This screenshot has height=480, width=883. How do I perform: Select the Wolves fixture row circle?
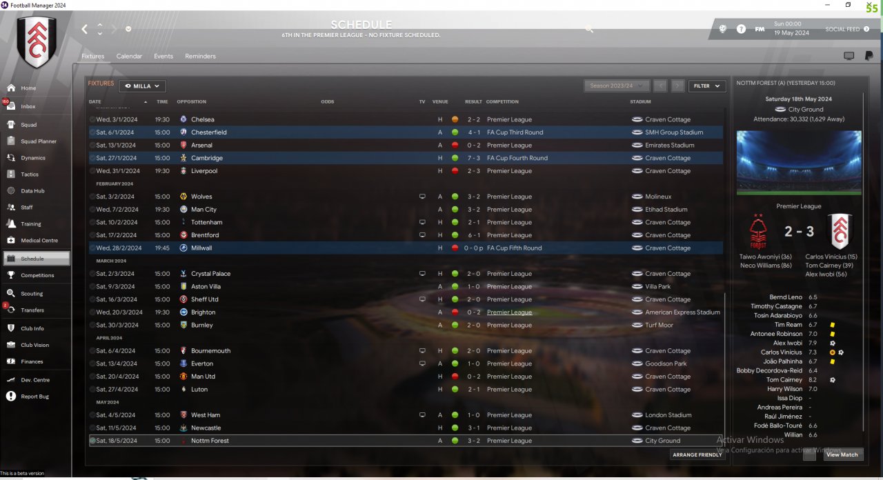point(92,197)
